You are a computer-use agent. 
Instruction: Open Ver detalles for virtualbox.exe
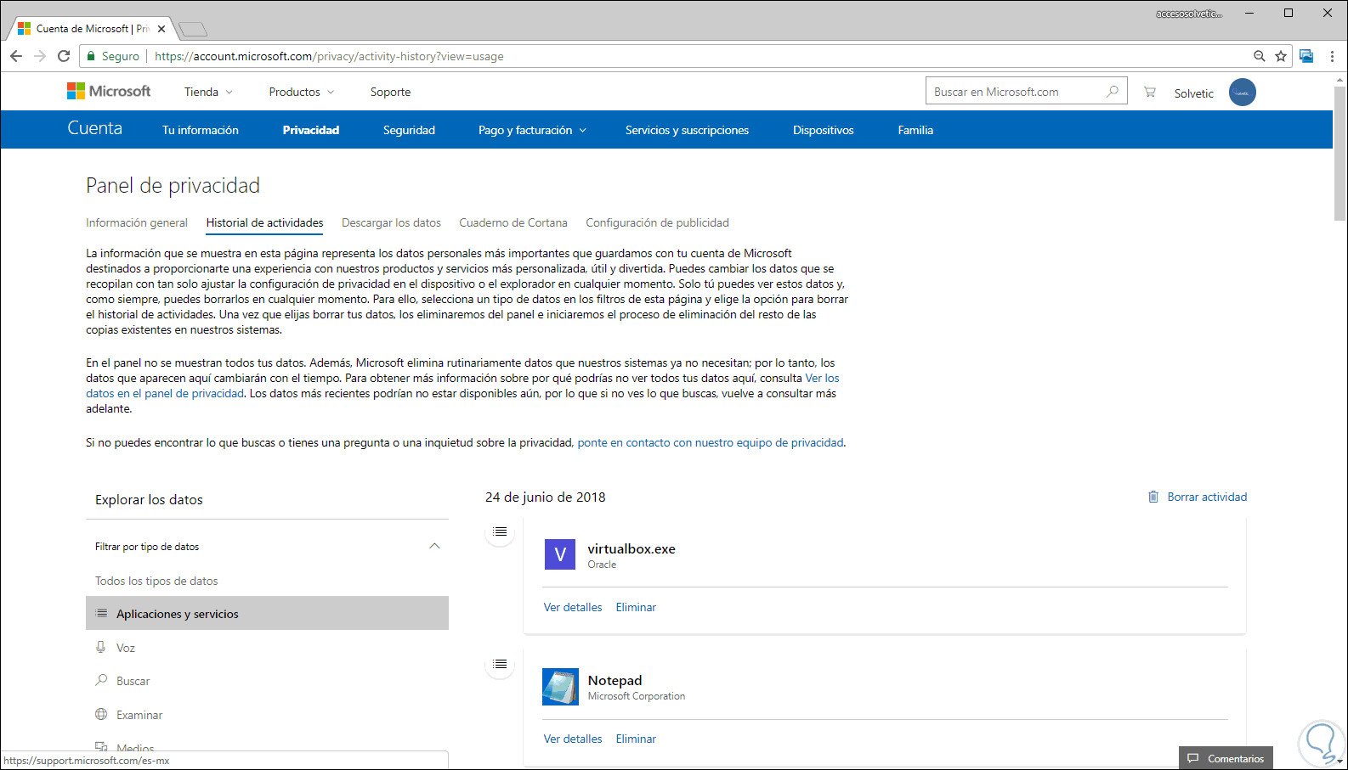(573, 607)
